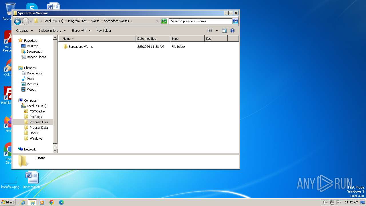366x206 pixels.
Task: Click the taskbar clock 11:42 AM
Action: [351, 202]
